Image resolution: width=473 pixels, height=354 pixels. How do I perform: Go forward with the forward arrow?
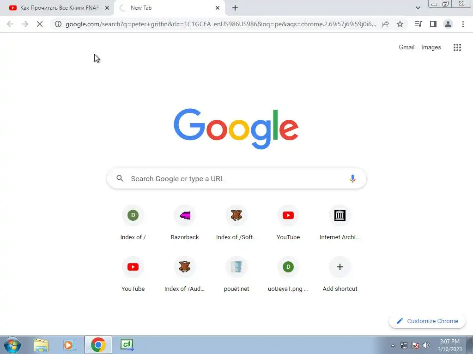click(25, 24)
